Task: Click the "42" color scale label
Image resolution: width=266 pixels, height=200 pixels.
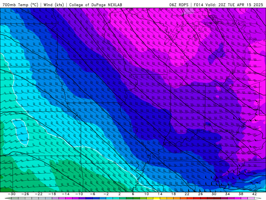Action: 254,194
